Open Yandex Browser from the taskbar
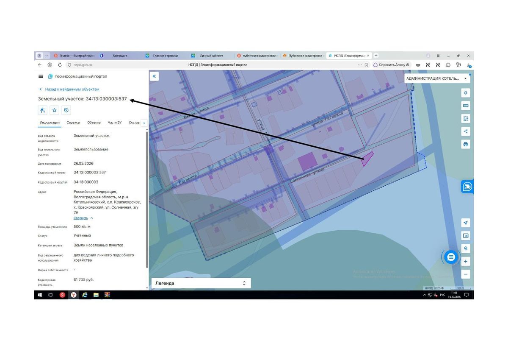The width and height of the screenshot is (508, 360). point(74,295)
